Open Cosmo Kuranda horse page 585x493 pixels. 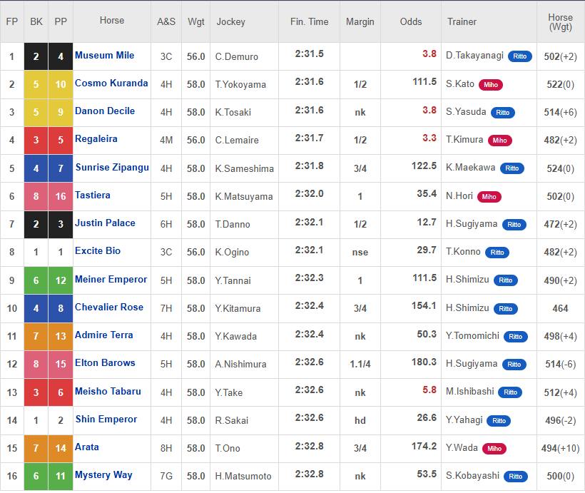111,83
